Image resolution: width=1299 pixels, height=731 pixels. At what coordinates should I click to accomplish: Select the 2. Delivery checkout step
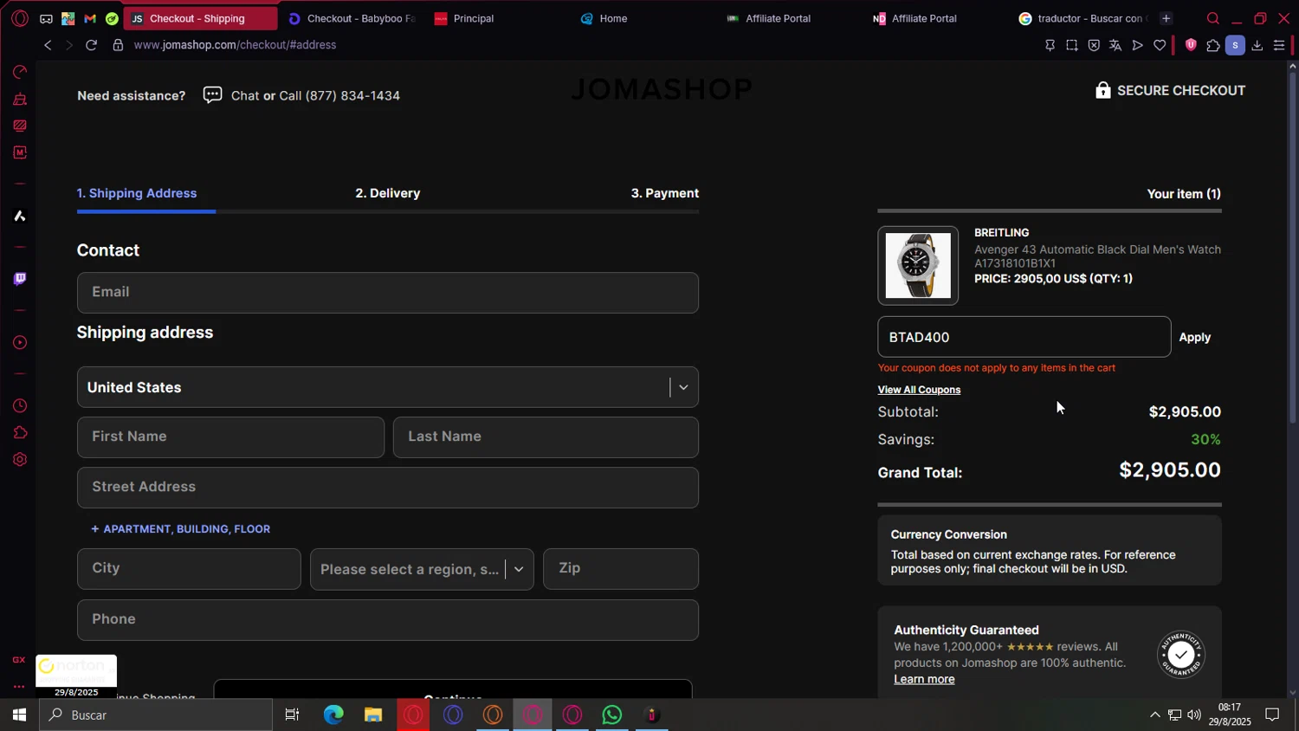click(x=388, y=193)
